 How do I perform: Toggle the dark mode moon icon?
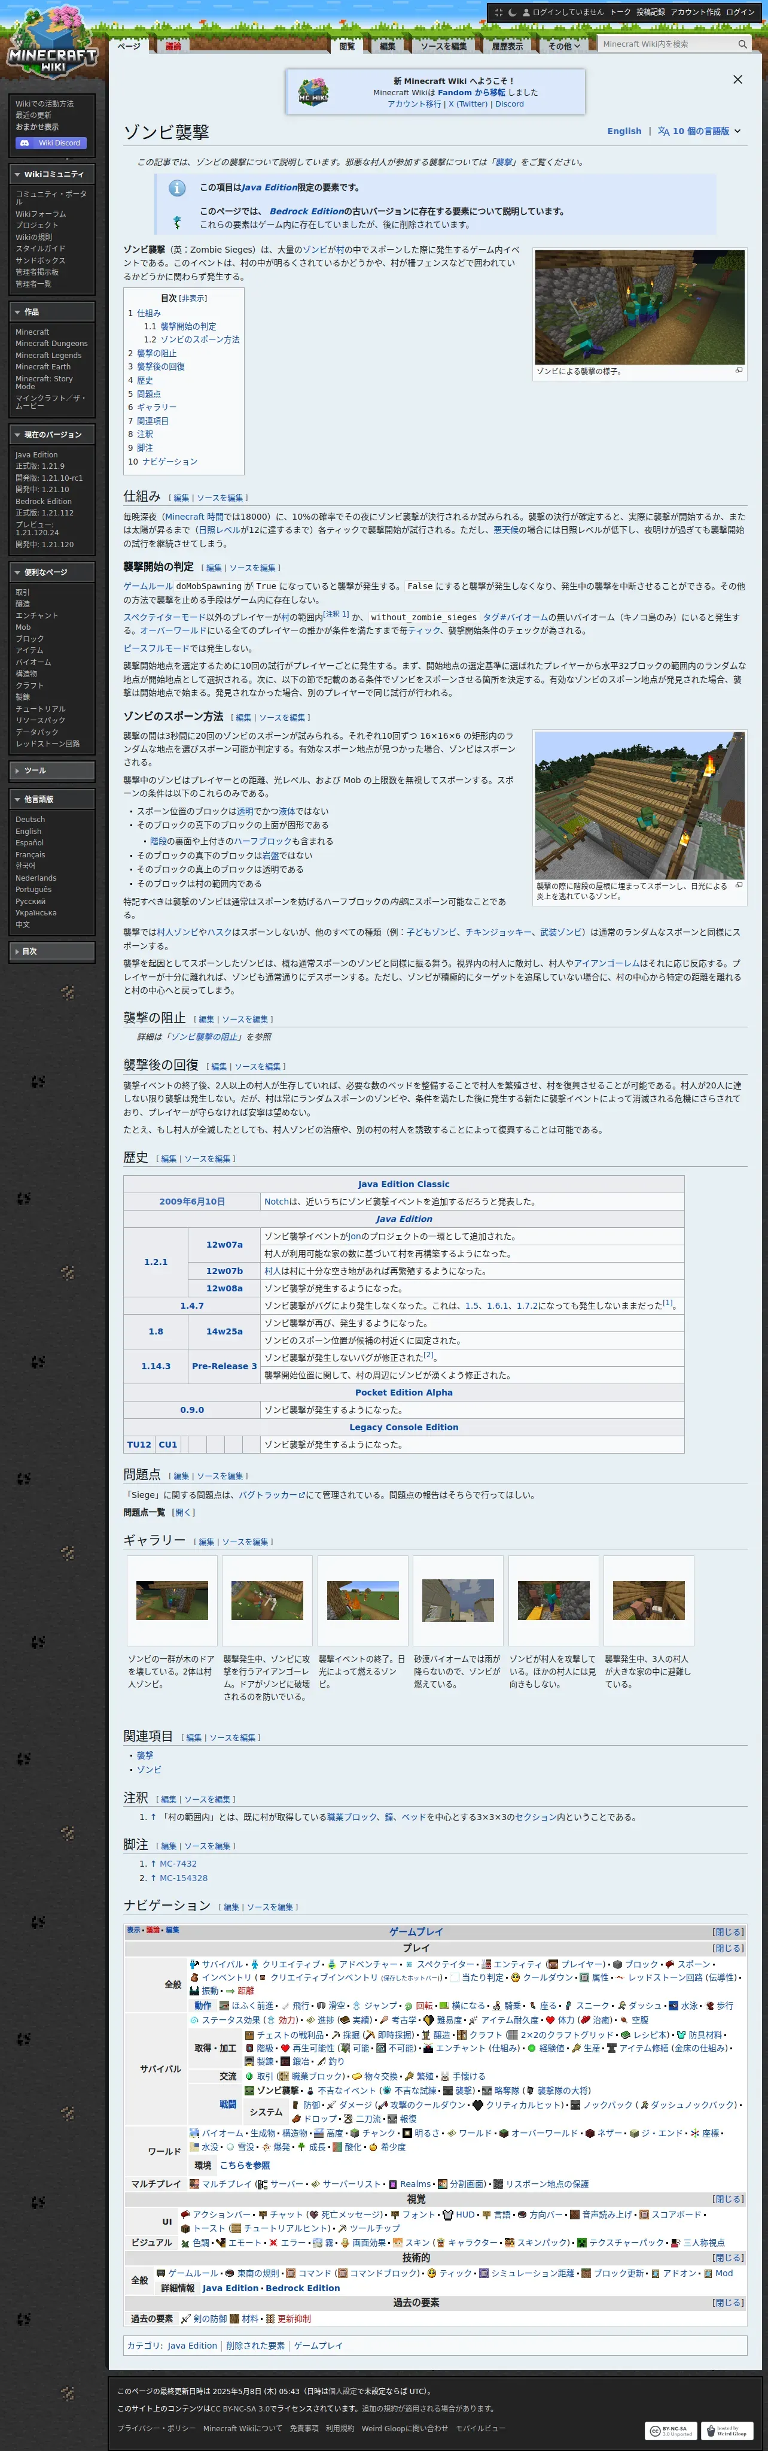point(513,13)
